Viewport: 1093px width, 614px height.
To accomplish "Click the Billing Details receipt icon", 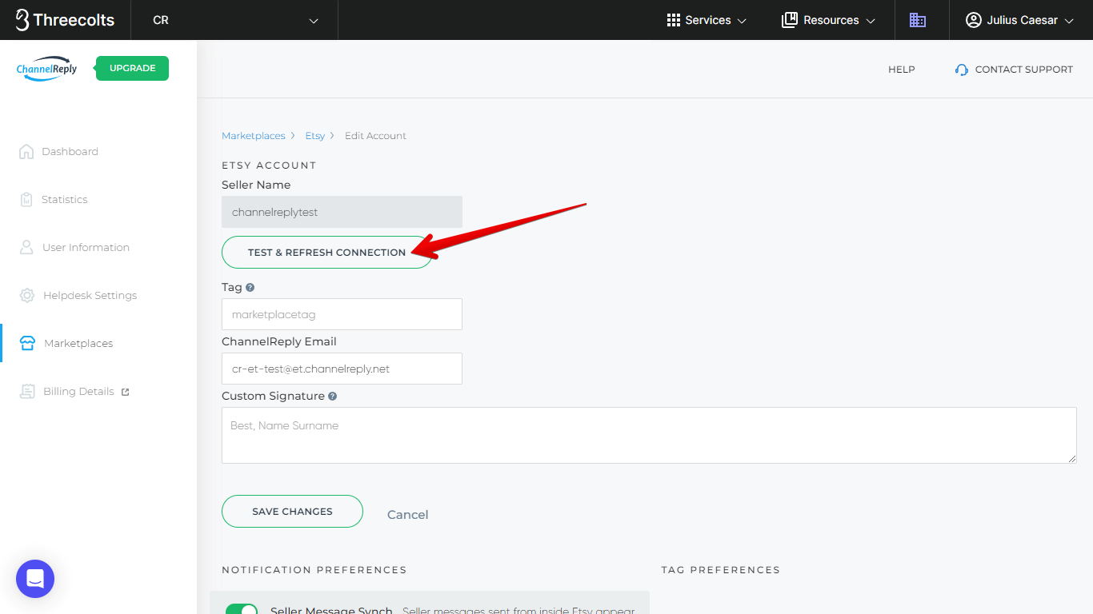I will (27, 391).
